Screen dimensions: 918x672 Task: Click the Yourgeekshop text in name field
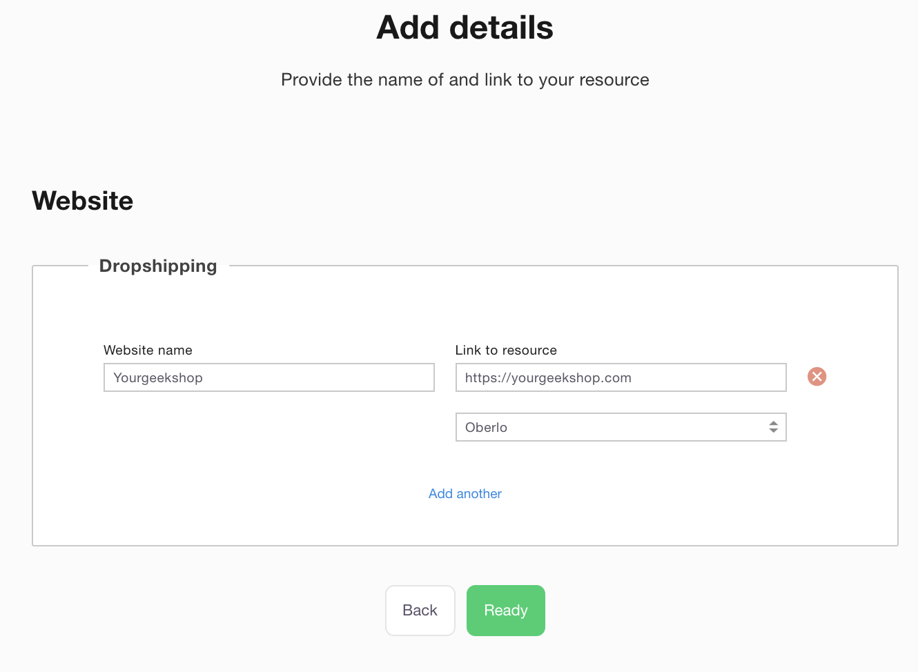[158, 377]
